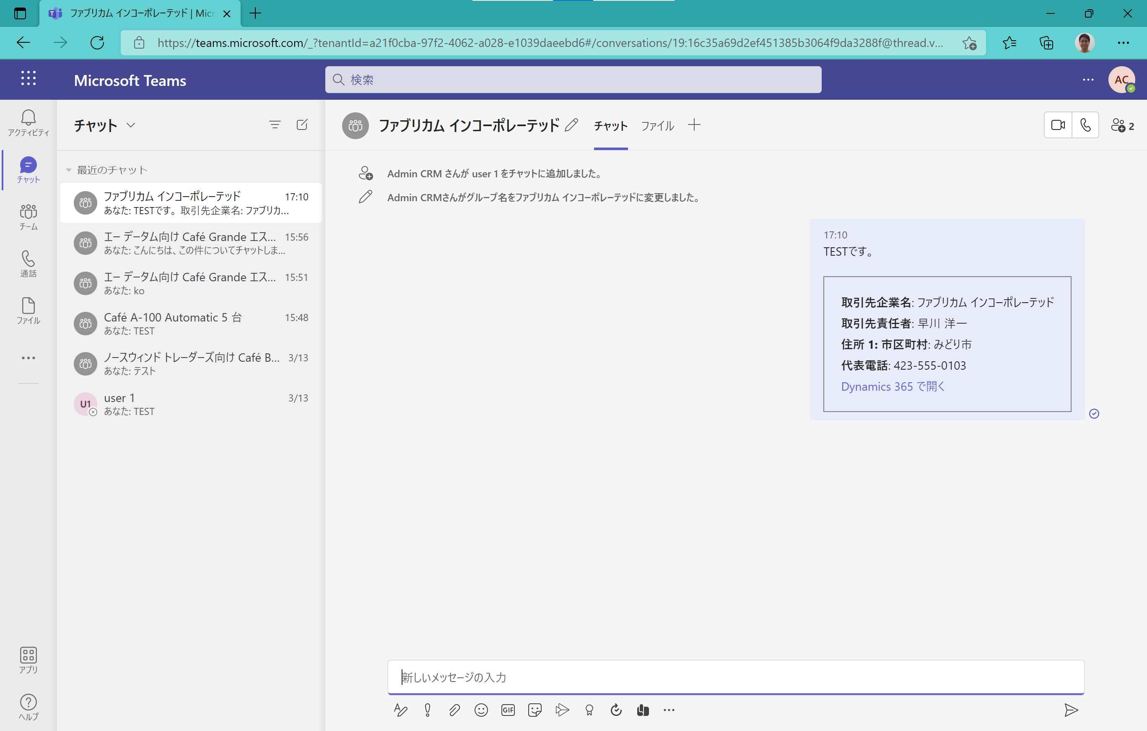
Task: Click the browser address bar URL
Action: (550, 43)
